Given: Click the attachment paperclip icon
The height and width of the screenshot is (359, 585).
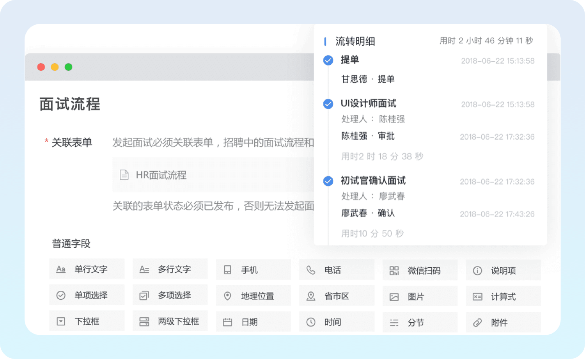Looking at the screenshot, I should tap(477, 323).
